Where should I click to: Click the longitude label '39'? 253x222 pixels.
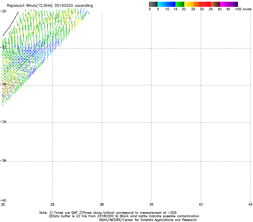click(x=151, y=205)
